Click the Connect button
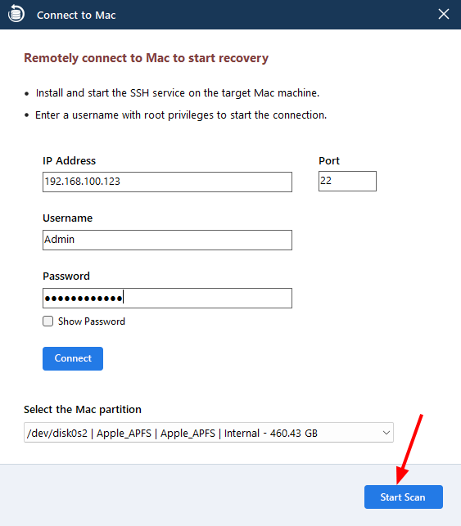The image size is (461, 526). (x=73, y=358)
